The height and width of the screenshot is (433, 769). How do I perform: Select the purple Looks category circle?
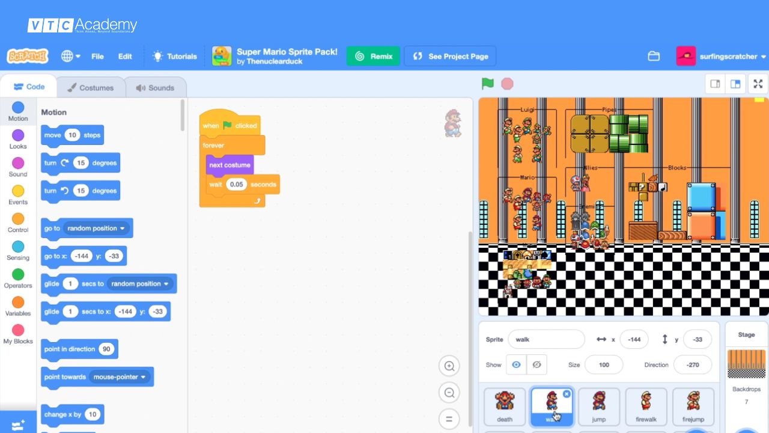click(x=18, y=135)
